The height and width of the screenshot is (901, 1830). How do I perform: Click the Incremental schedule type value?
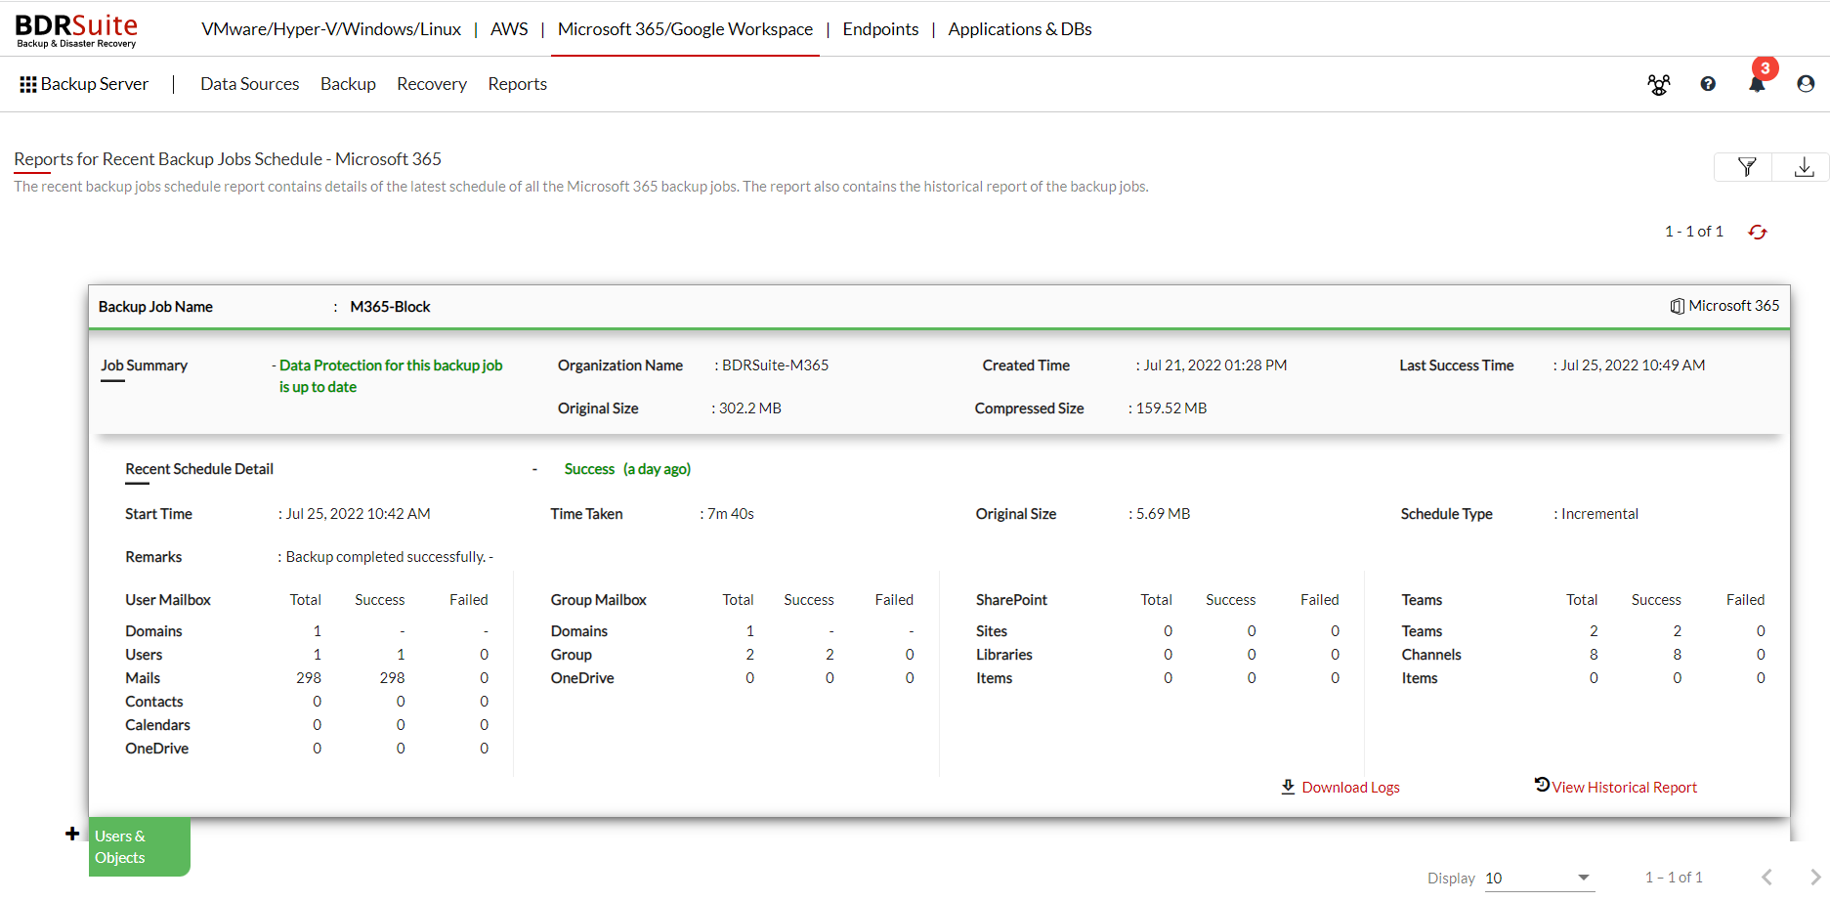1599,514
